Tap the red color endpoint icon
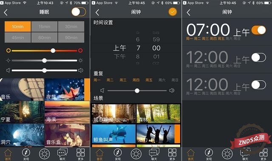The image size is (272, 161). pyautogui.click(x=80, y=51)
